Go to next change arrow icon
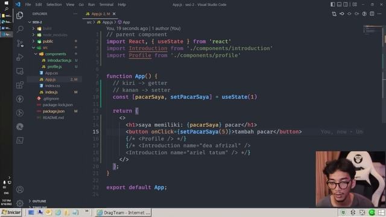This screenshot has width=386, height=217. pos(356,14)
